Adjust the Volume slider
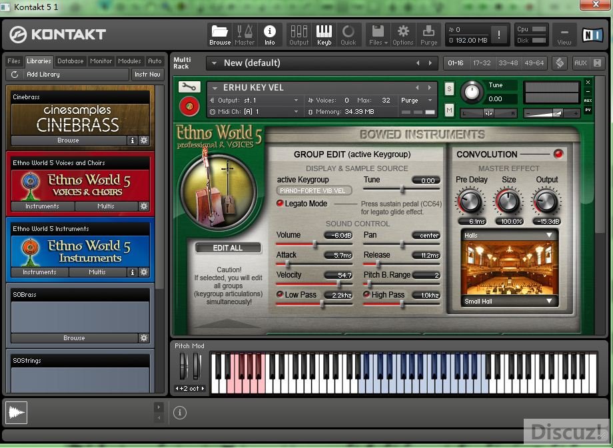The image size is (613, 448). pos(314,244)
